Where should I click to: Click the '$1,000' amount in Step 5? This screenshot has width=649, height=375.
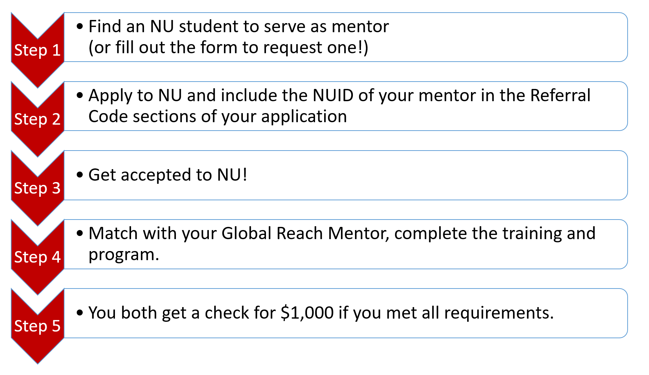point(307,313)
